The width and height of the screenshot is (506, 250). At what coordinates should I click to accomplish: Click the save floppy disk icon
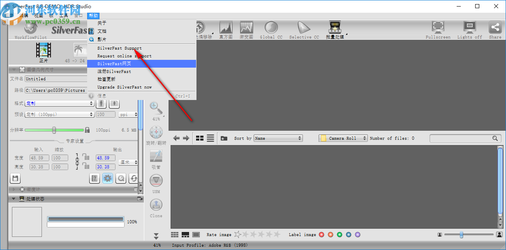tap(15, 178)
